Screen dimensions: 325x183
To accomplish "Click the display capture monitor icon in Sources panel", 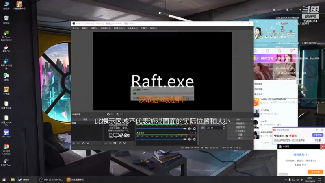I will click(x=116, y=135).
